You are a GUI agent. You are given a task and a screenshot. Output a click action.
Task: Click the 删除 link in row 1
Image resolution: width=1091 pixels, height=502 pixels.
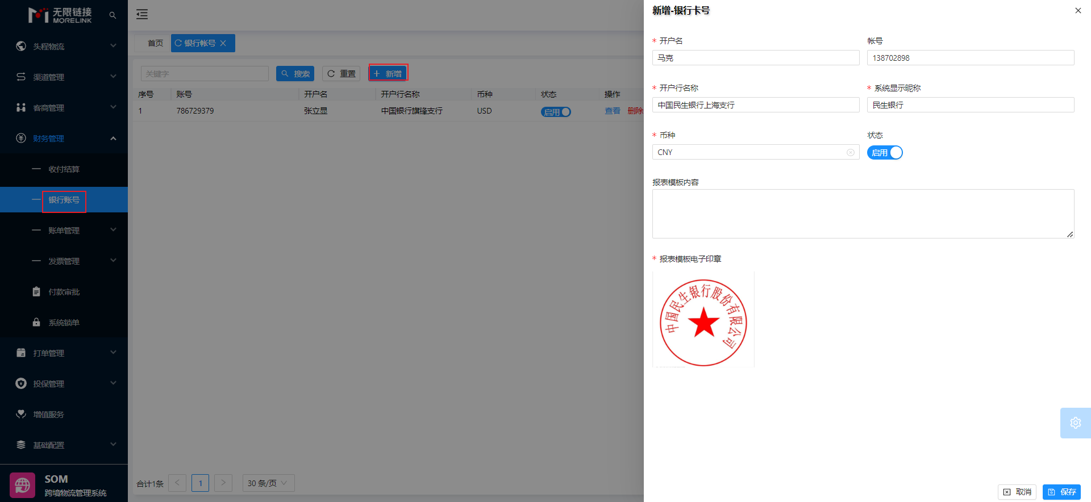[x=635, y=111]
